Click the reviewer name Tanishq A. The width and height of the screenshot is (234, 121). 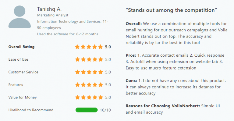49,9
